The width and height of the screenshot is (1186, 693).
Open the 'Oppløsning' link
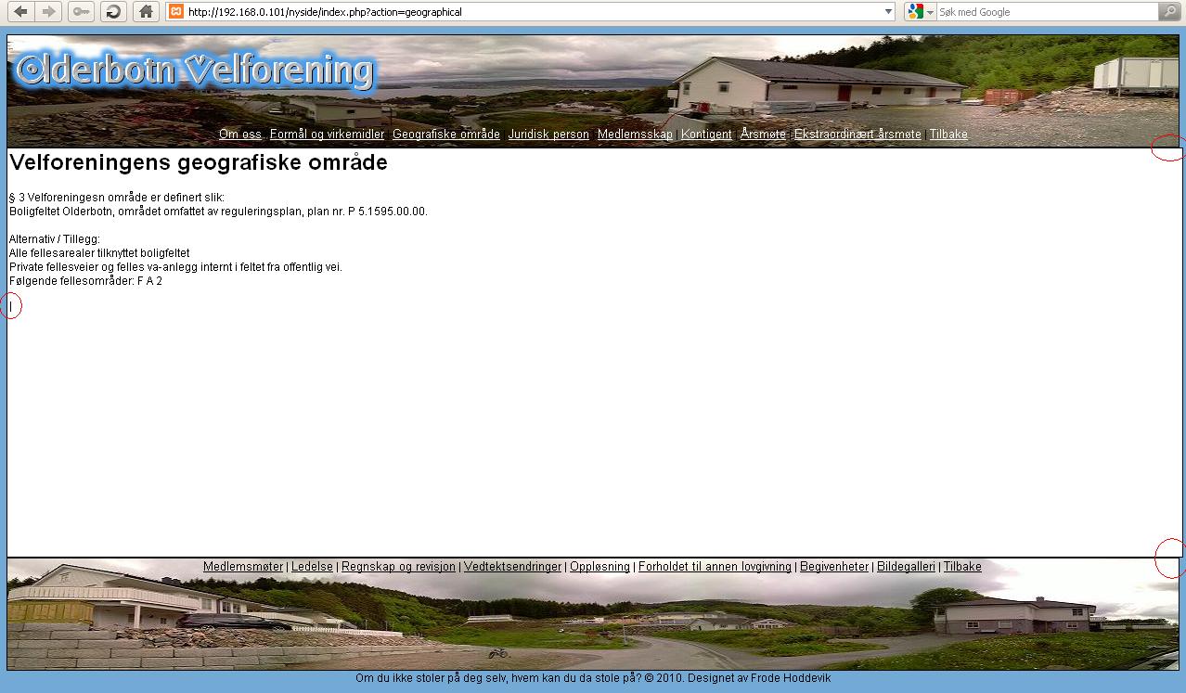(x=599, y=567)
